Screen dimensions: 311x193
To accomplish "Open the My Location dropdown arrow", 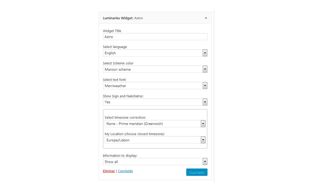I will pyautogui.click(x=203, y=140).
